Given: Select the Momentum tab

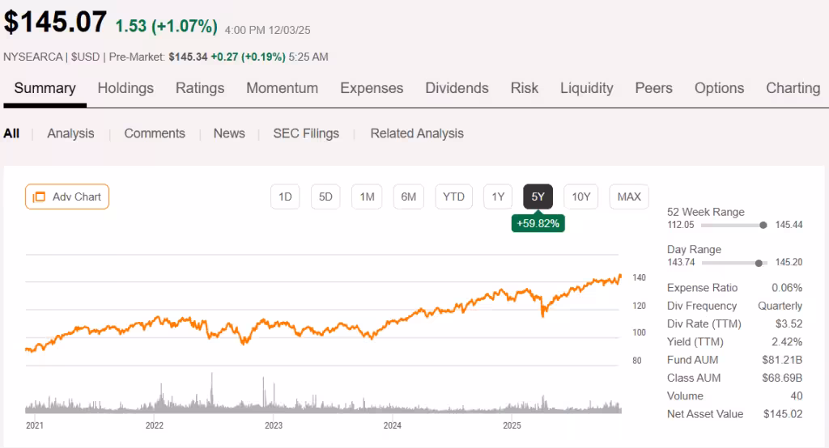Looking at the screenshot, I should tap(282, 88).
